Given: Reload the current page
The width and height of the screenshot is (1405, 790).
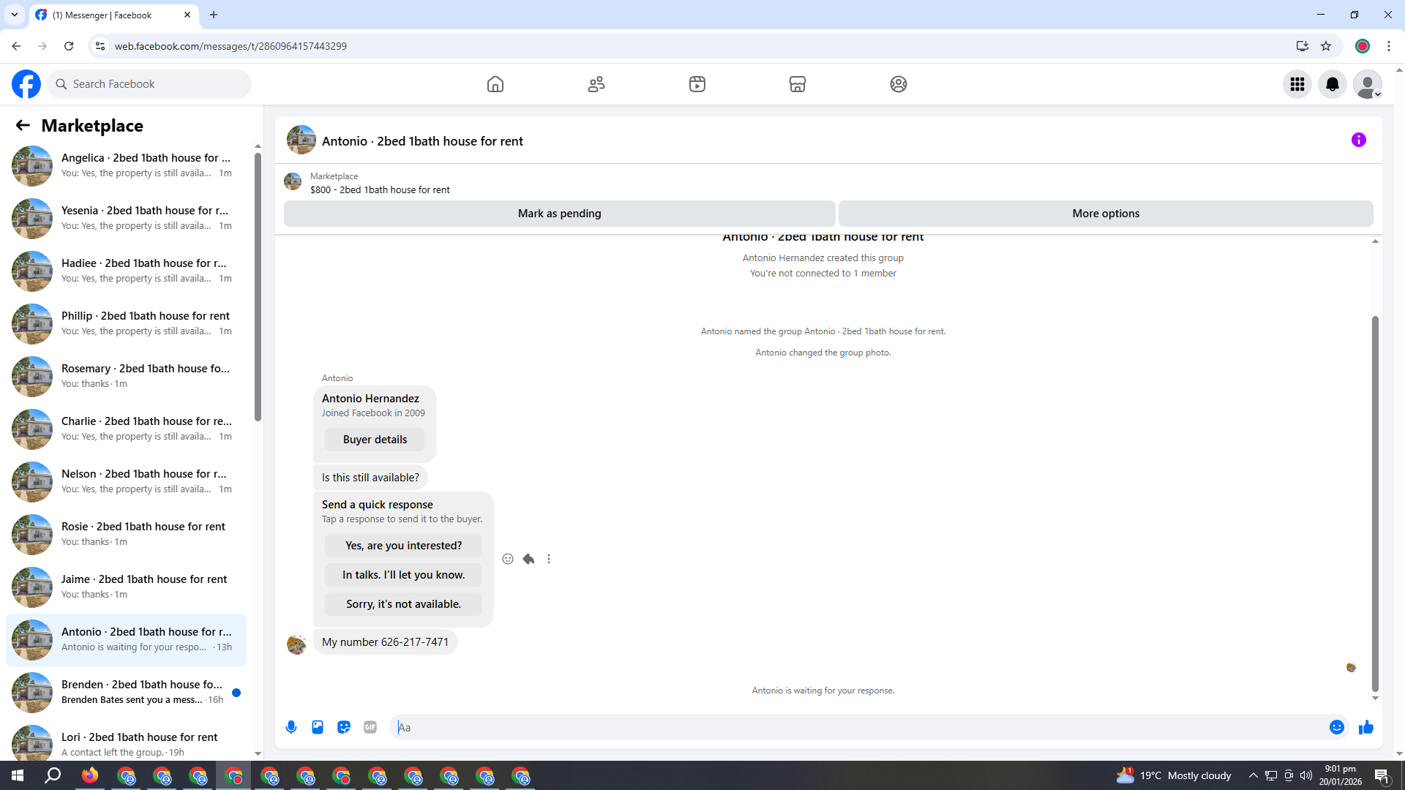Looking at the screenshot, I should point(69,46).
